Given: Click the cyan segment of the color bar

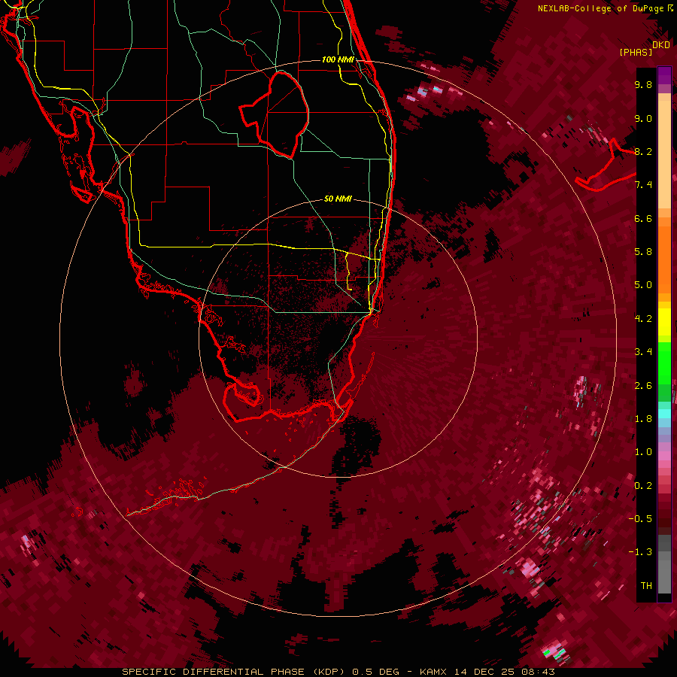Looking at the screenshot, I should coord(664,414).
